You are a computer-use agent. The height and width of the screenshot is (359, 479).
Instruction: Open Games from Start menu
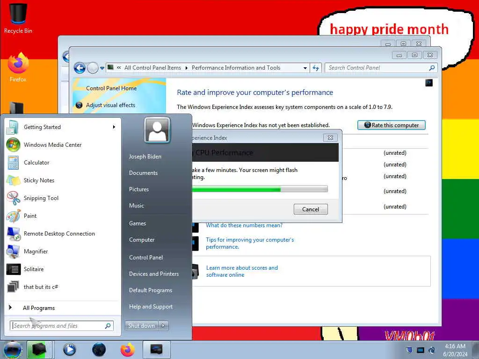coord(138,223)
